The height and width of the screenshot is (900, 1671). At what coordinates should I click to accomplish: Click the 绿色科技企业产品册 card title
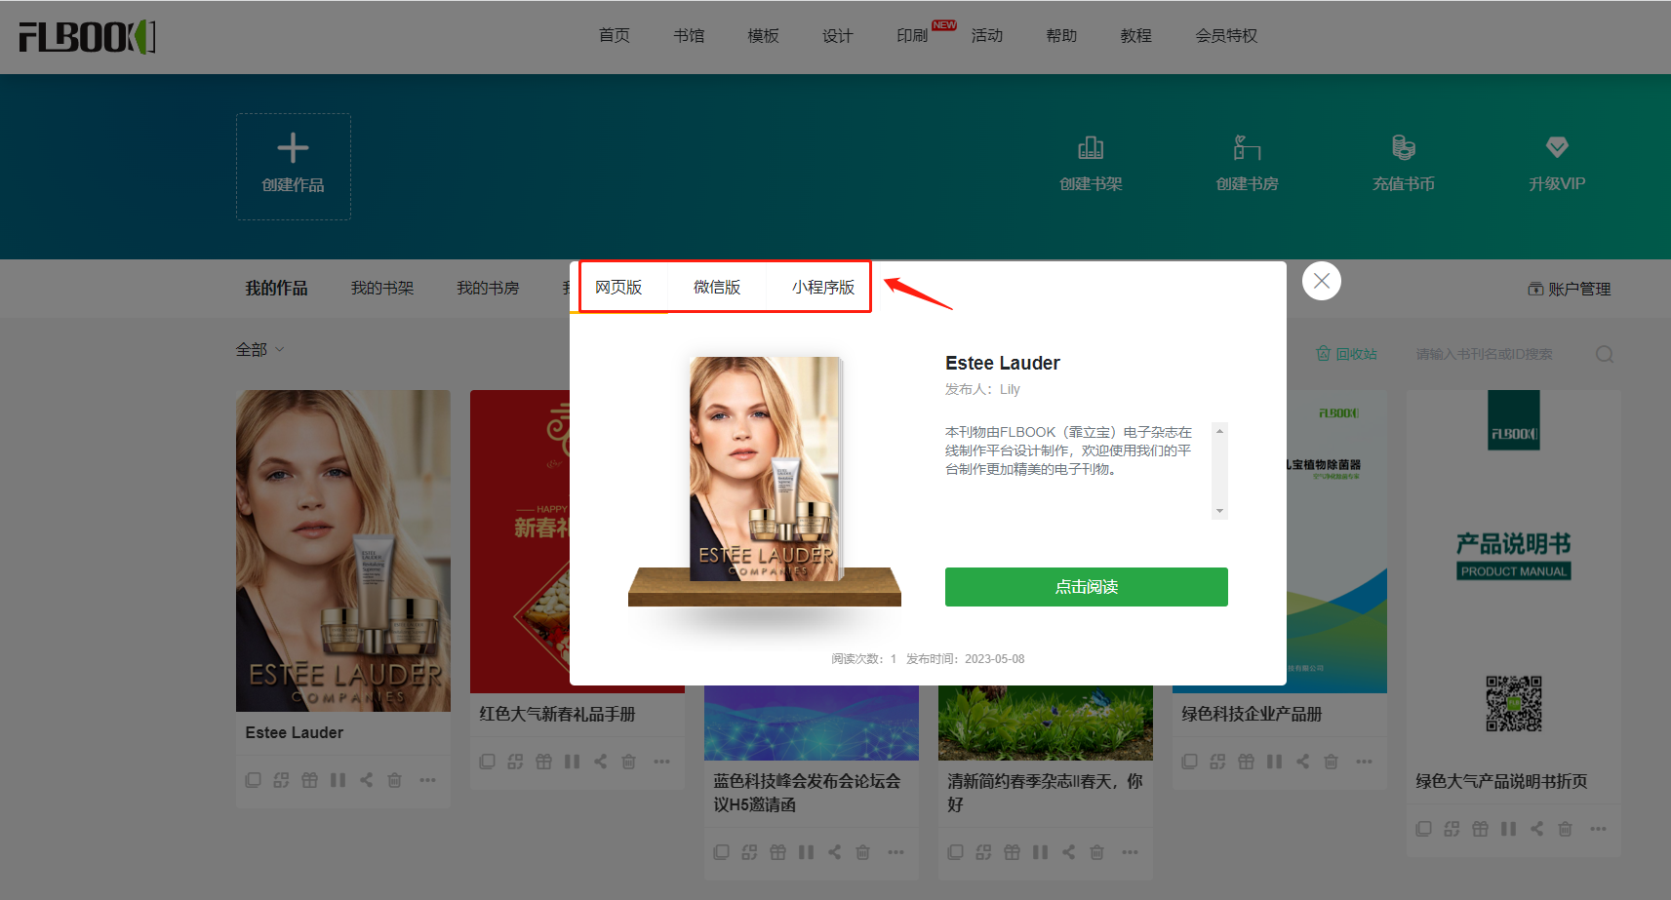pyautogui.click(x=1252, y=714)
